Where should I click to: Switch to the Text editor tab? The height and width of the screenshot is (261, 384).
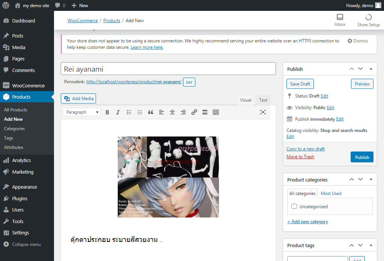tap(263, 100)
